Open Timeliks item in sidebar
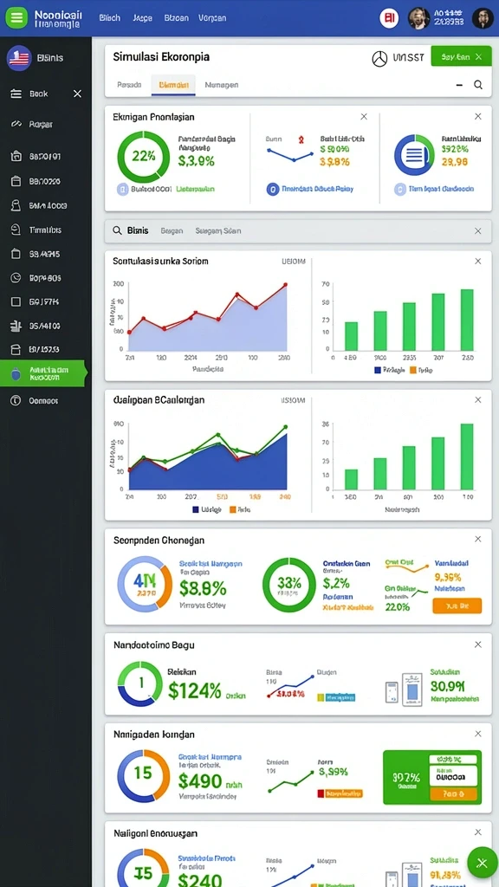This screenshot has height=887, width=499. [x=45, y=230]
